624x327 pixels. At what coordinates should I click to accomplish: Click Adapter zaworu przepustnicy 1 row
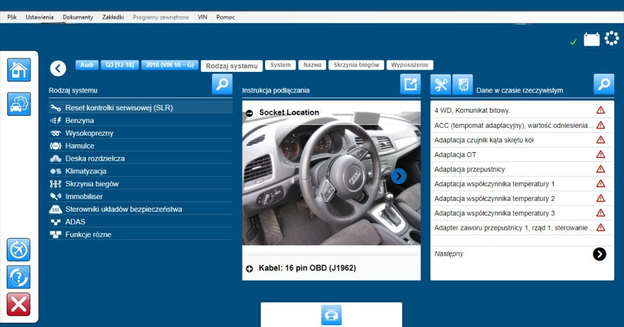click(522, 228)
